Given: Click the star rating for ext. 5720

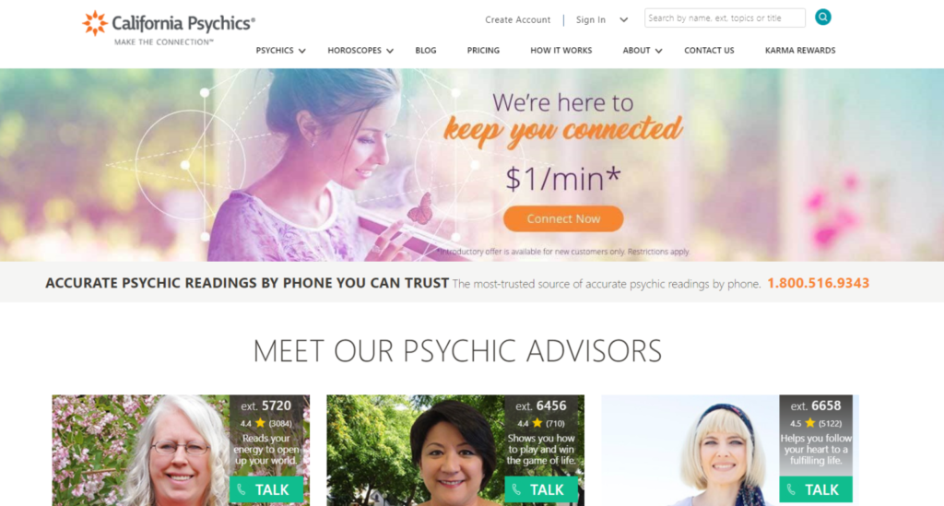Looking at the screenshot, I should coord(260,423).
